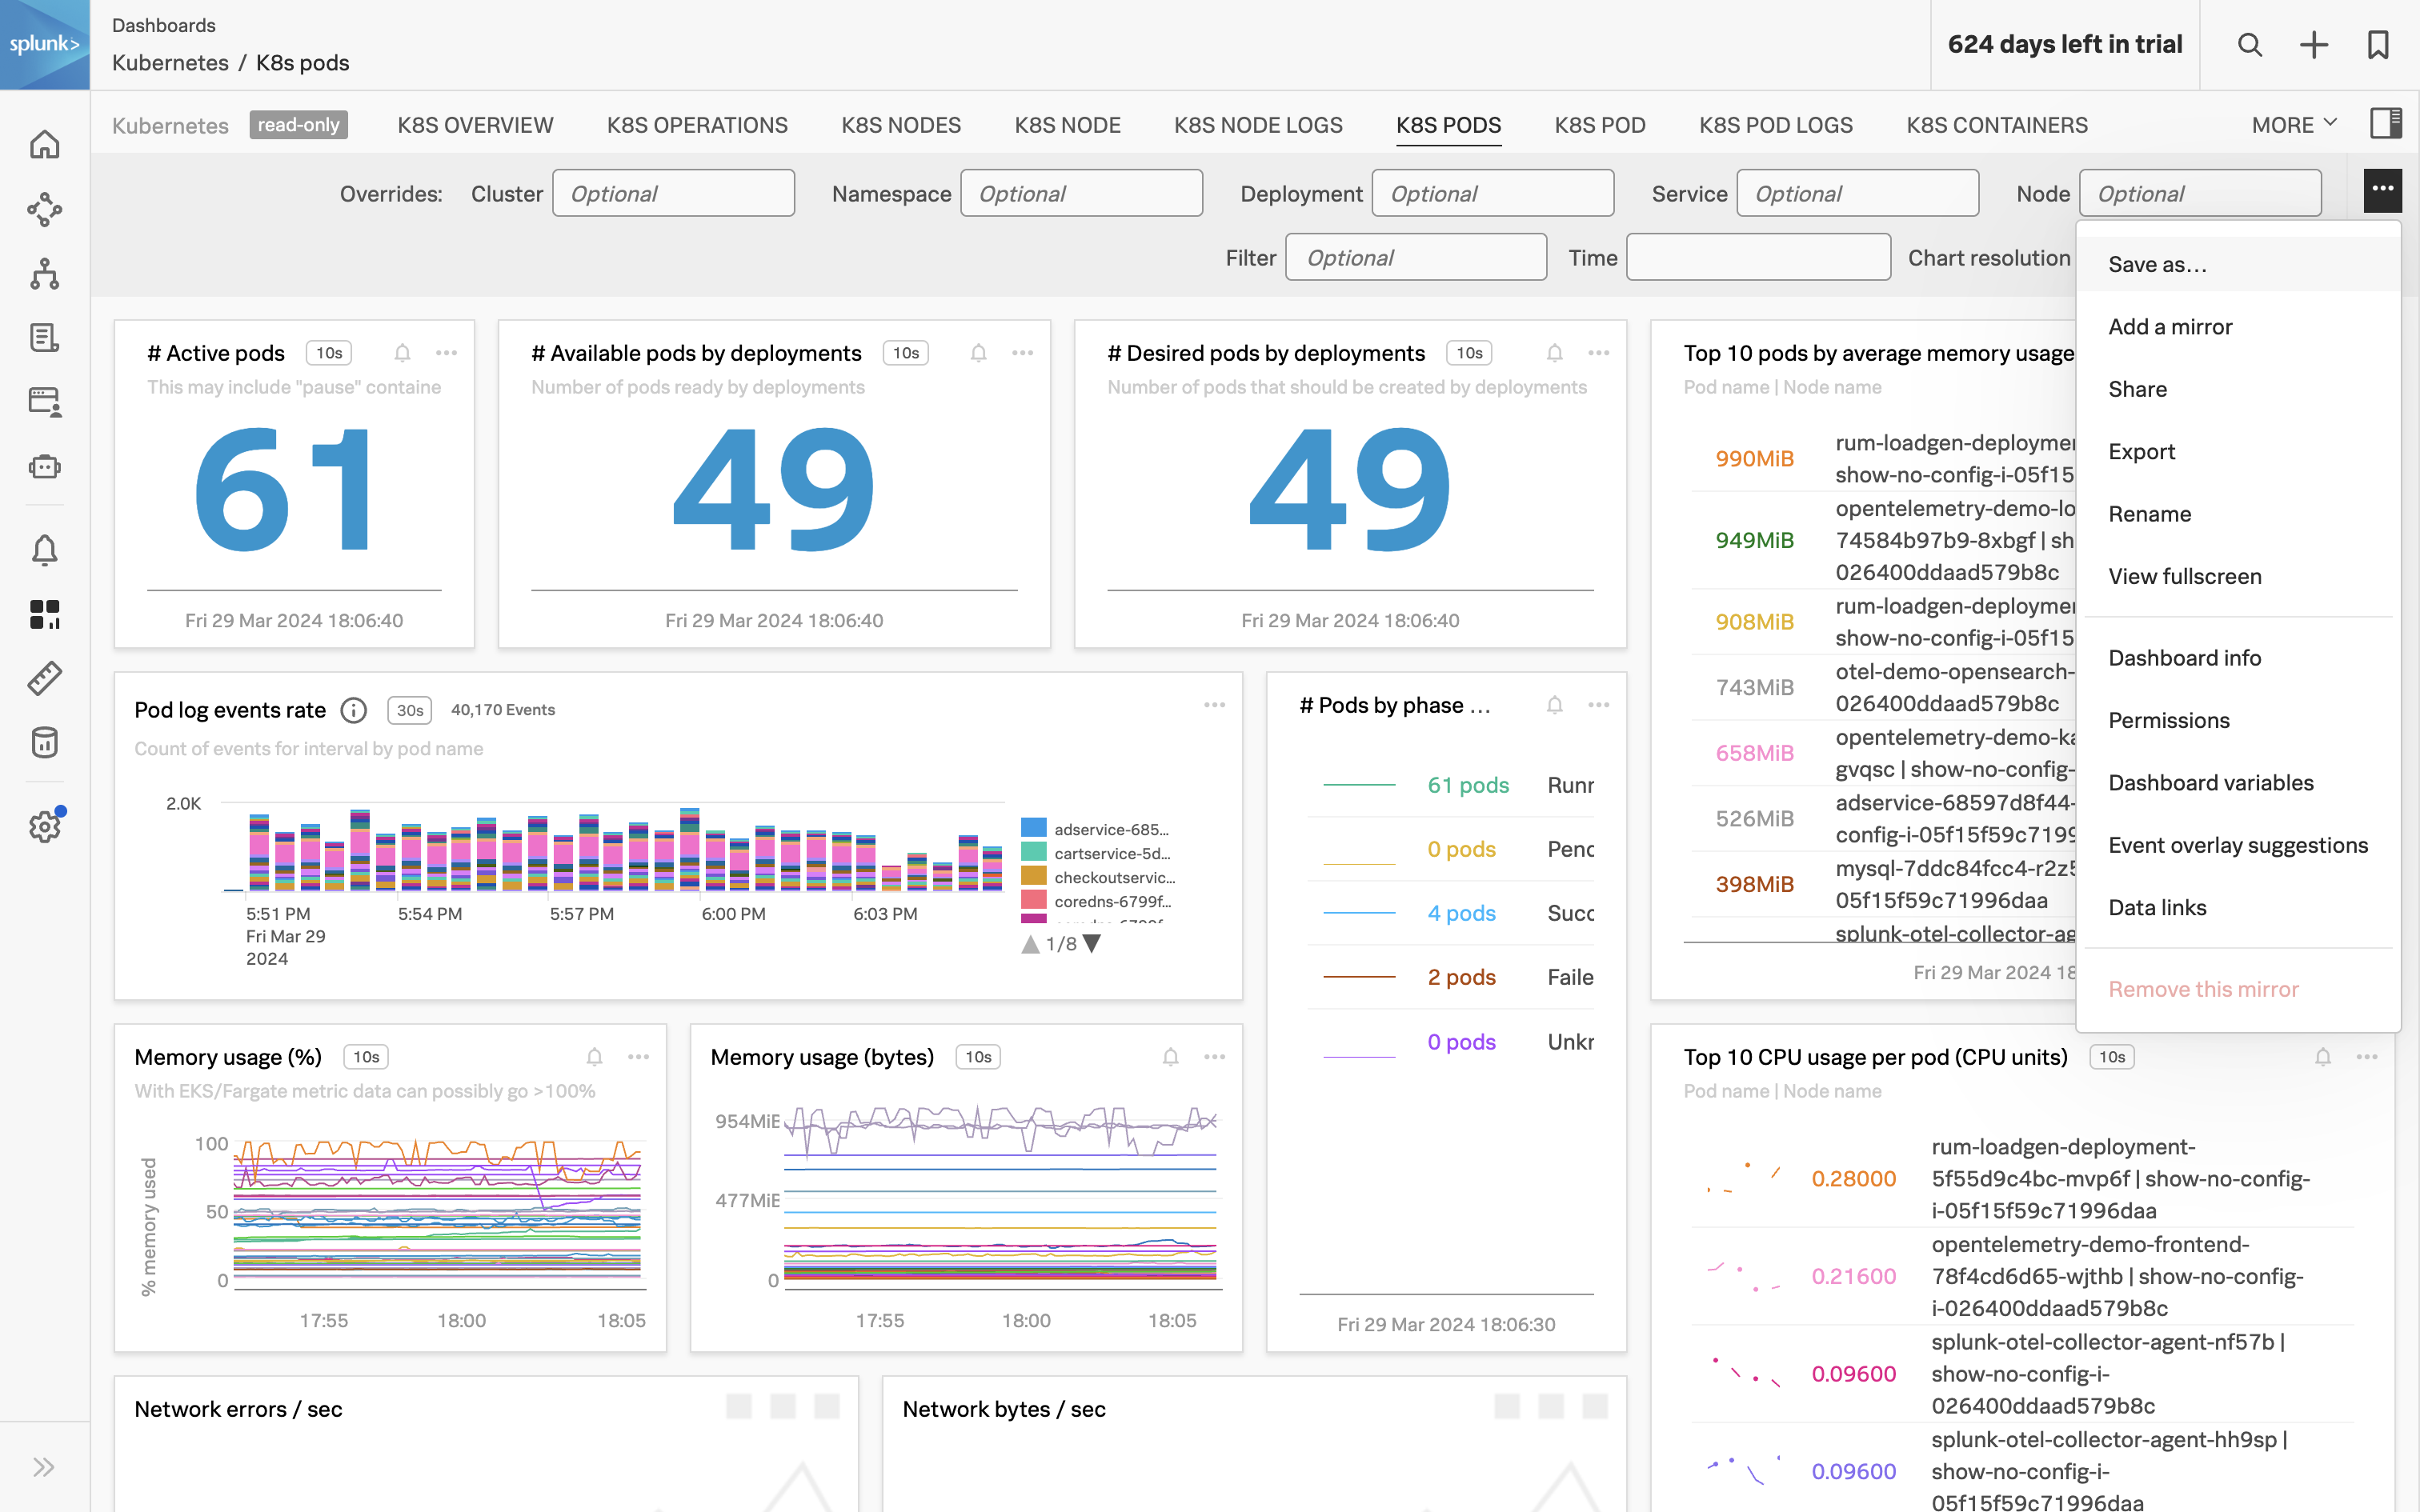The height and width of the screenshot is (1512, 2420).
Task: Switch to K8S OVERVIEW tab
Action: (475, 125)
